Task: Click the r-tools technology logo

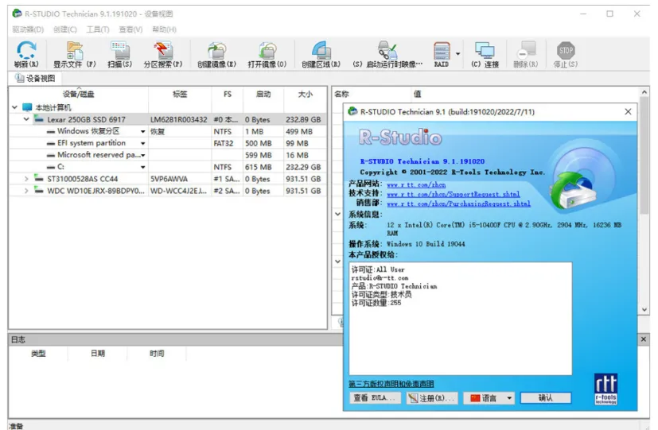Action: [605, 389]
